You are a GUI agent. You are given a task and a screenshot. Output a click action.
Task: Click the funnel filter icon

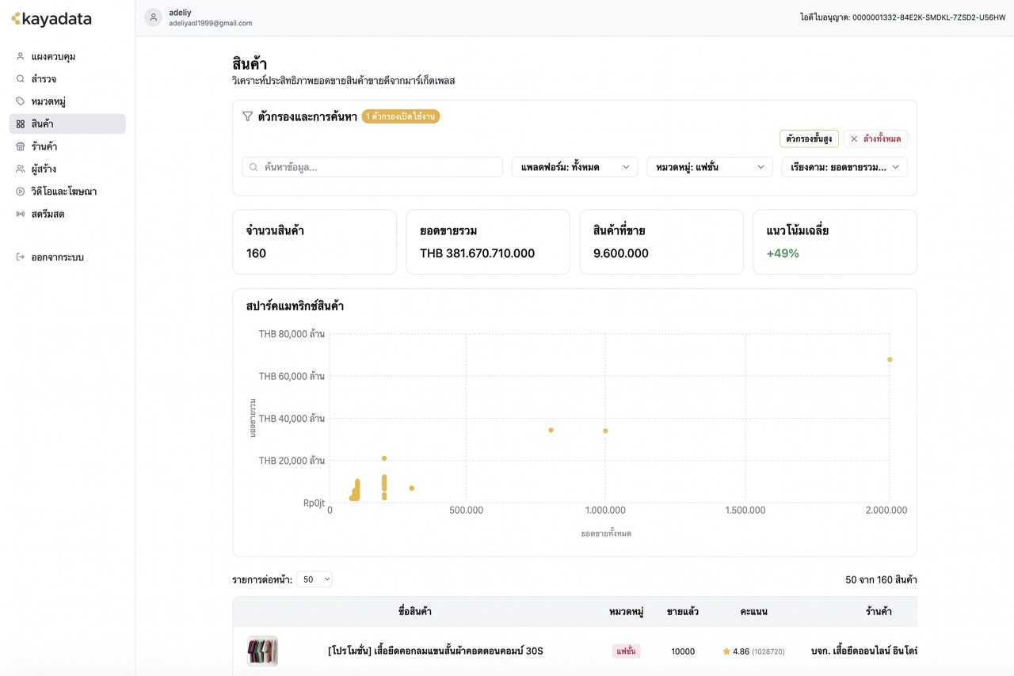247,116
